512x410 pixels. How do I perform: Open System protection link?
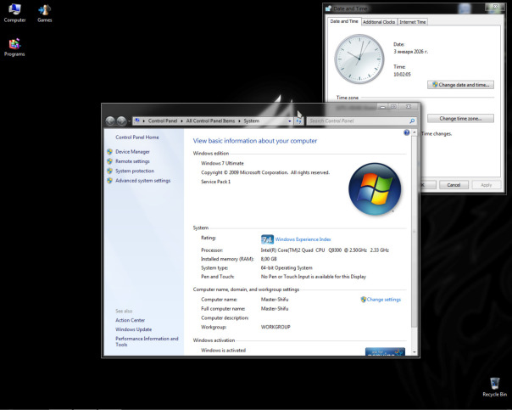pos(135,171)
